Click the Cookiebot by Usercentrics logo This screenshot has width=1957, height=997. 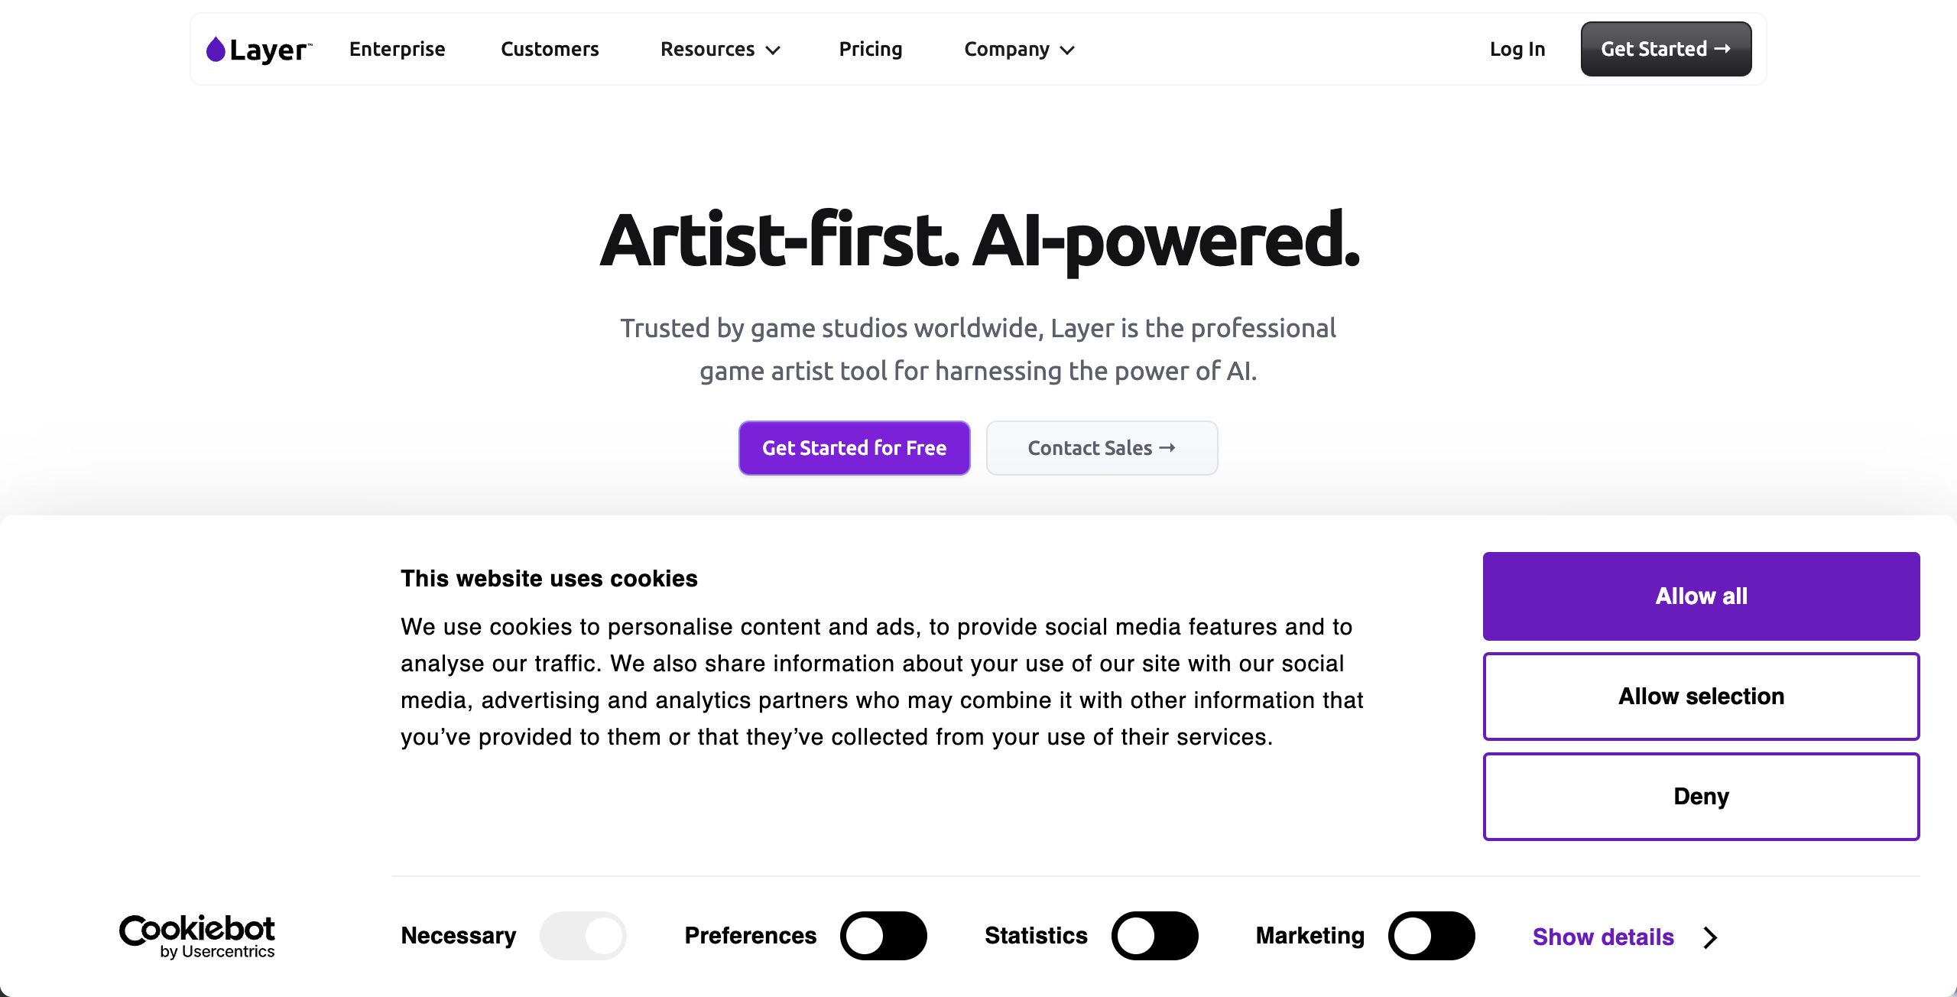click(x=197, y=936)
